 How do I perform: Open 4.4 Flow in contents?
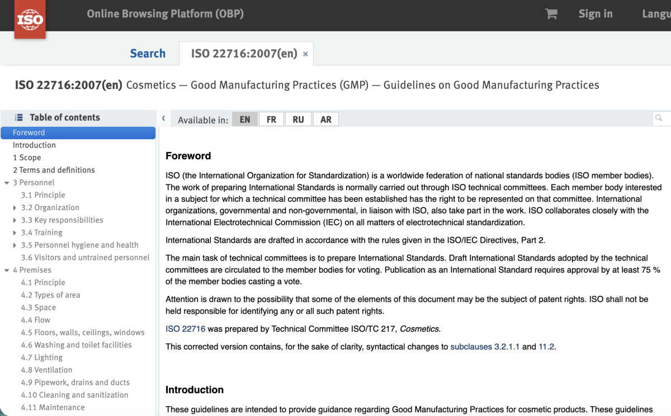tap(36, 320)
